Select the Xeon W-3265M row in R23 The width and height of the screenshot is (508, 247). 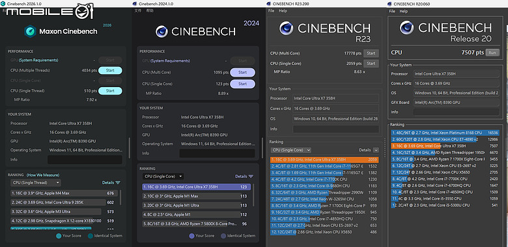pos(324,199)
